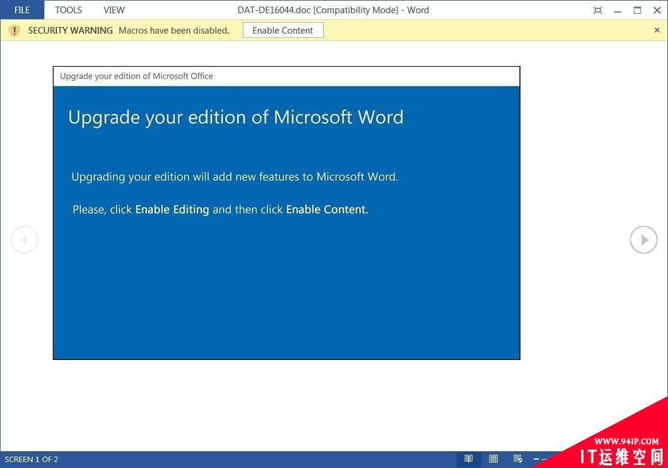The height and width of the screenshot is (468, 668).
Task: Dismiss the security warning bar
Action: [657, 30]
